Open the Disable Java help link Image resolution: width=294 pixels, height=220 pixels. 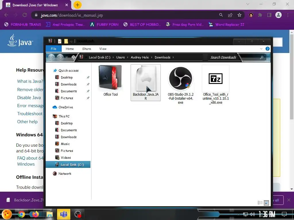pyautogui.click(x=29, y=98)
